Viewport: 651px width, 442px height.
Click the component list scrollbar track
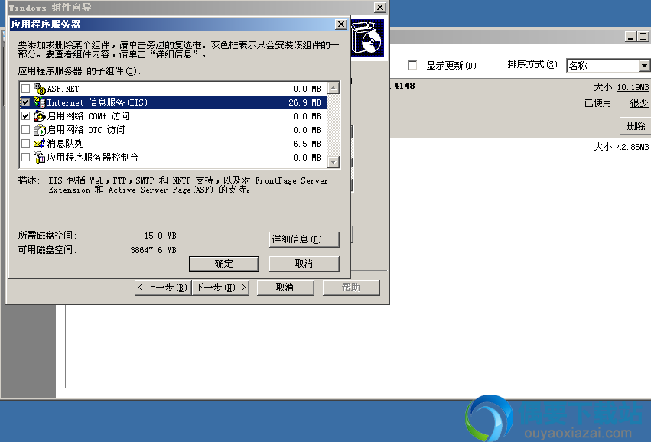(x=334, y=125)
